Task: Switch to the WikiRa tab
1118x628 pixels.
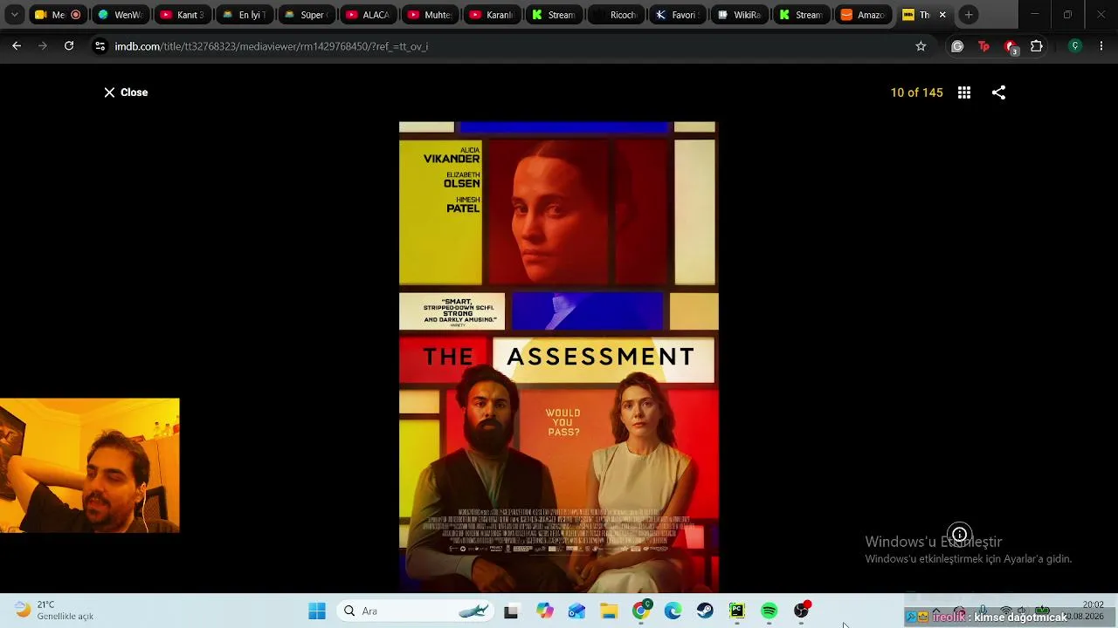Action: pyautogui.click(x=740, y=15)
